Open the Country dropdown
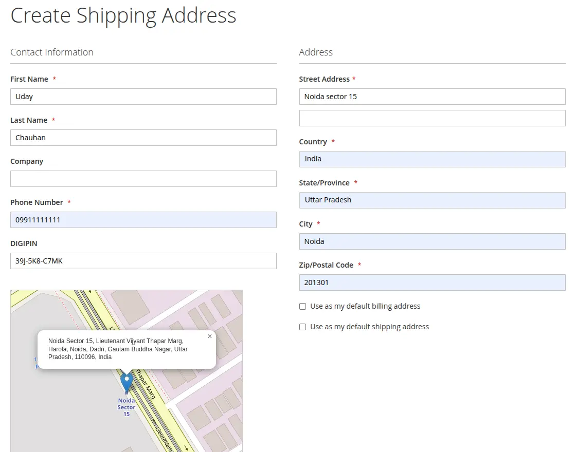The image size is (576, 452). pyautogui.click(x=432, y=159)
